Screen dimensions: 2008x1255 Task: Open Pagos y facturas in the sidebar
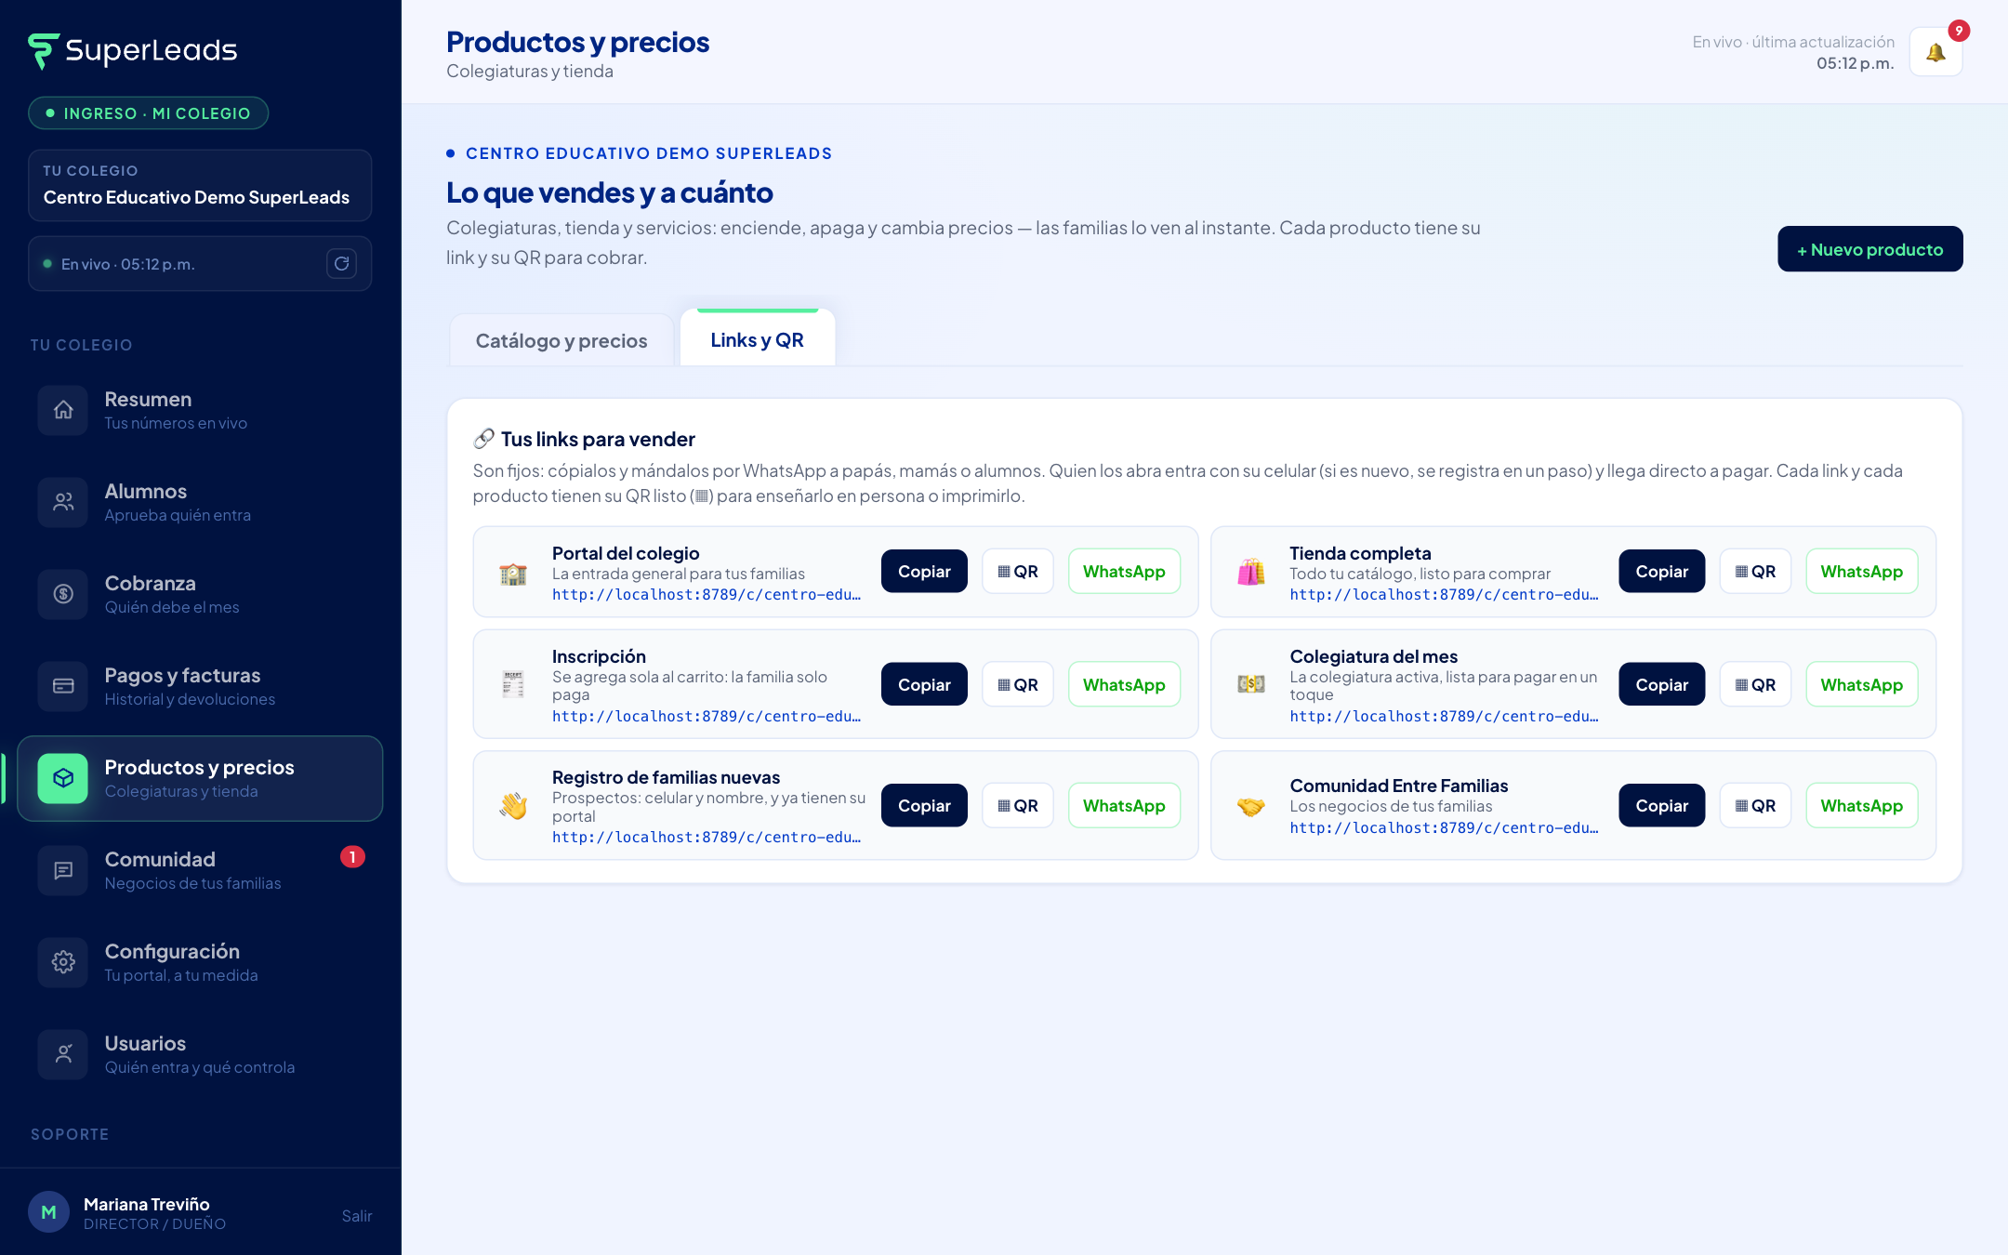pos(200,686)
